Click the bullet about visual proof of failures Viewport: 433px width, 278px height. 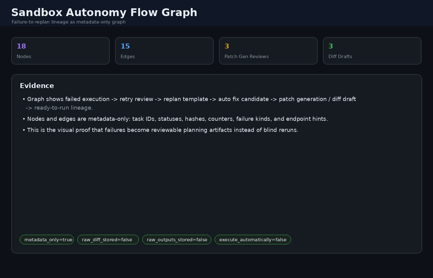click(x=160, y=130)
